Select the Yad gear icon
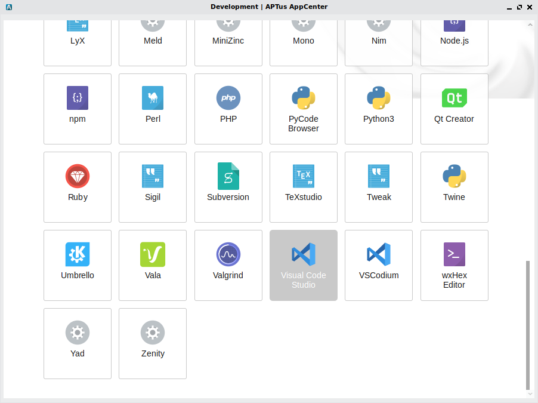538x403 pixels. point(78,332)
